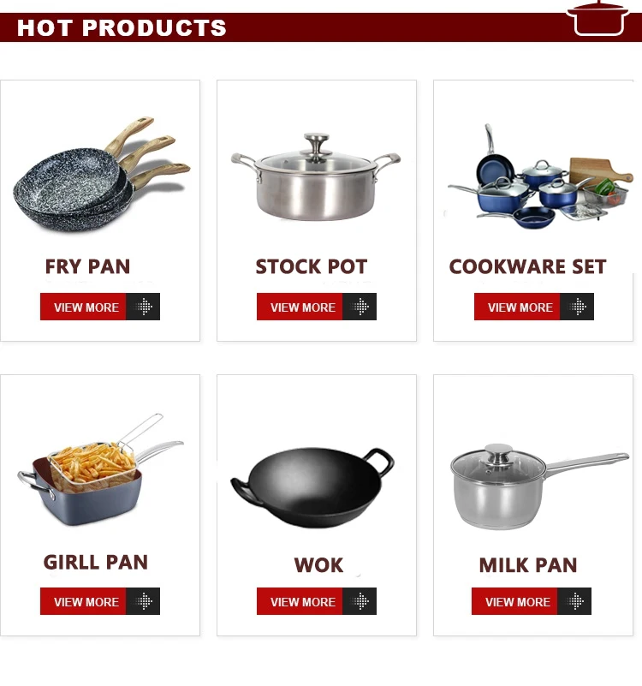The height and width of the screenshot is (686, 642).
Task: Open the steel milk pan image
Action: (539, 486)
